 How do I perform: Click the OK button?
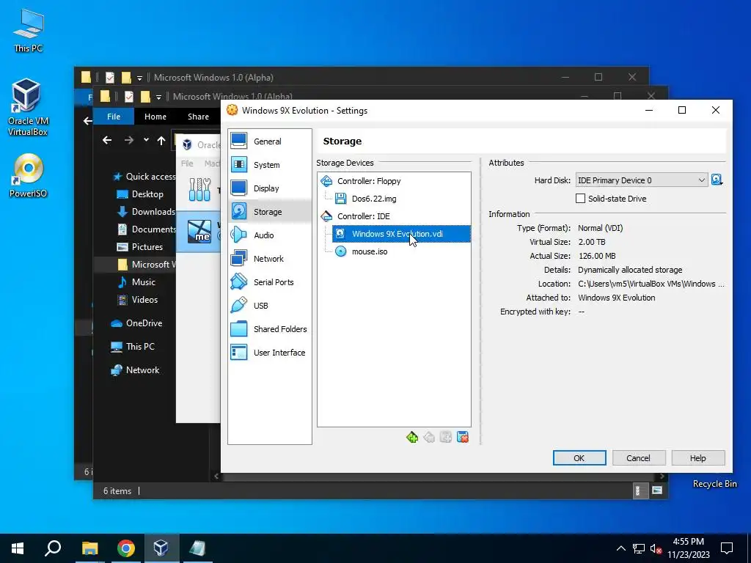pyautogui.click(x=579, y=458)
